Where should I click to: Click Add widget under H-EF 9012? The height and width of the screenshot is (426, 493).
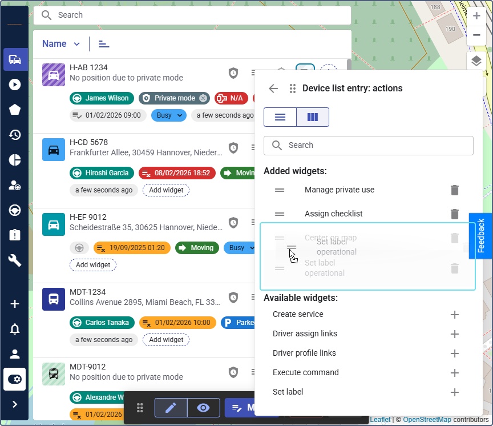click(x=93, y=265)
